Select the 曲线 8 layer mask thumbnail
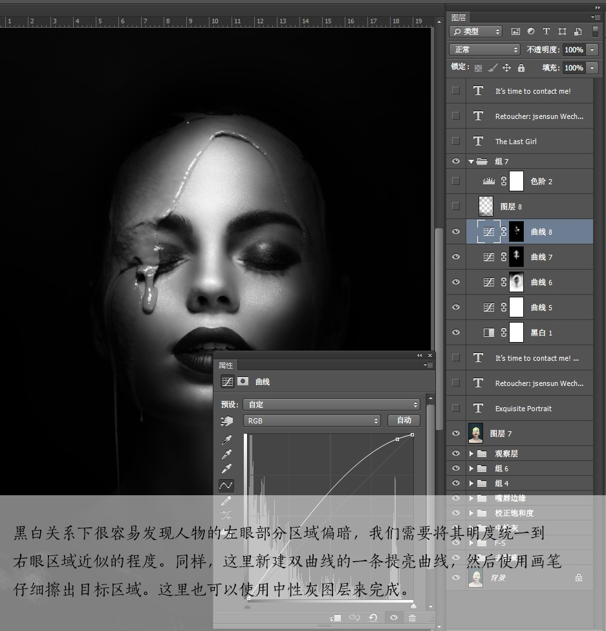This screenshot has width=606, height=631. tap(517, 231)
